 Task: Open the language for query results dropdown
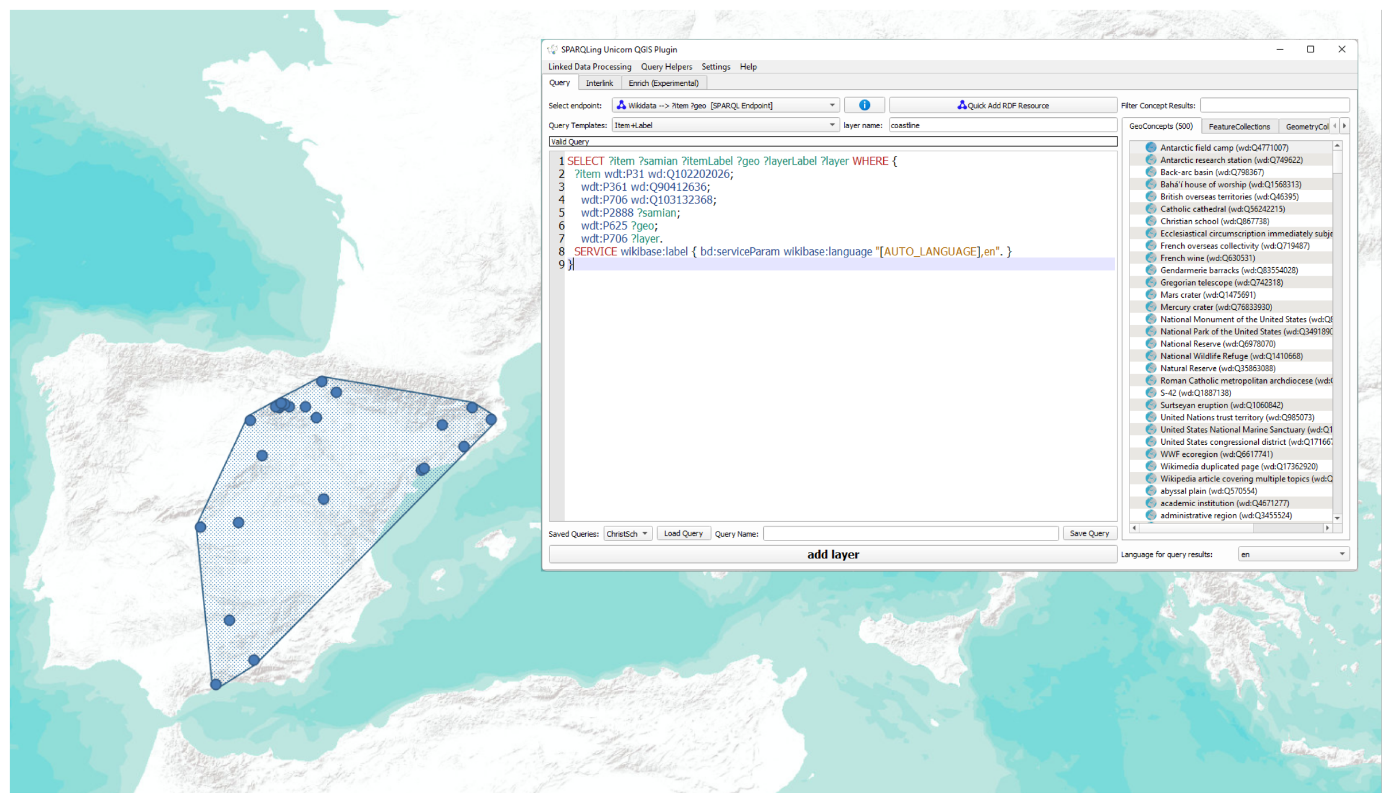tap(1293, 554)
